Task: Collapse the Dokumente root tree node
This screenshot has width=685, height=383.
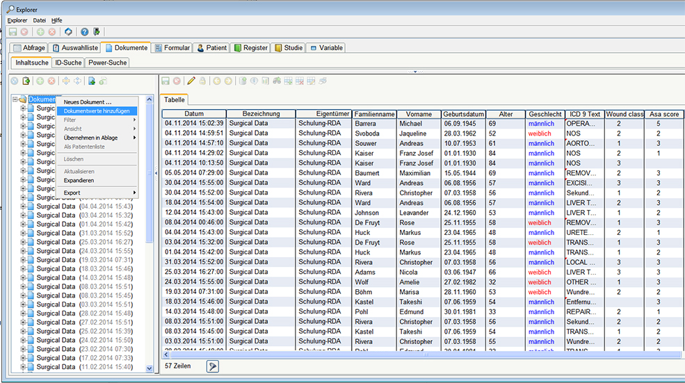Action: click(x=15, y=100)
